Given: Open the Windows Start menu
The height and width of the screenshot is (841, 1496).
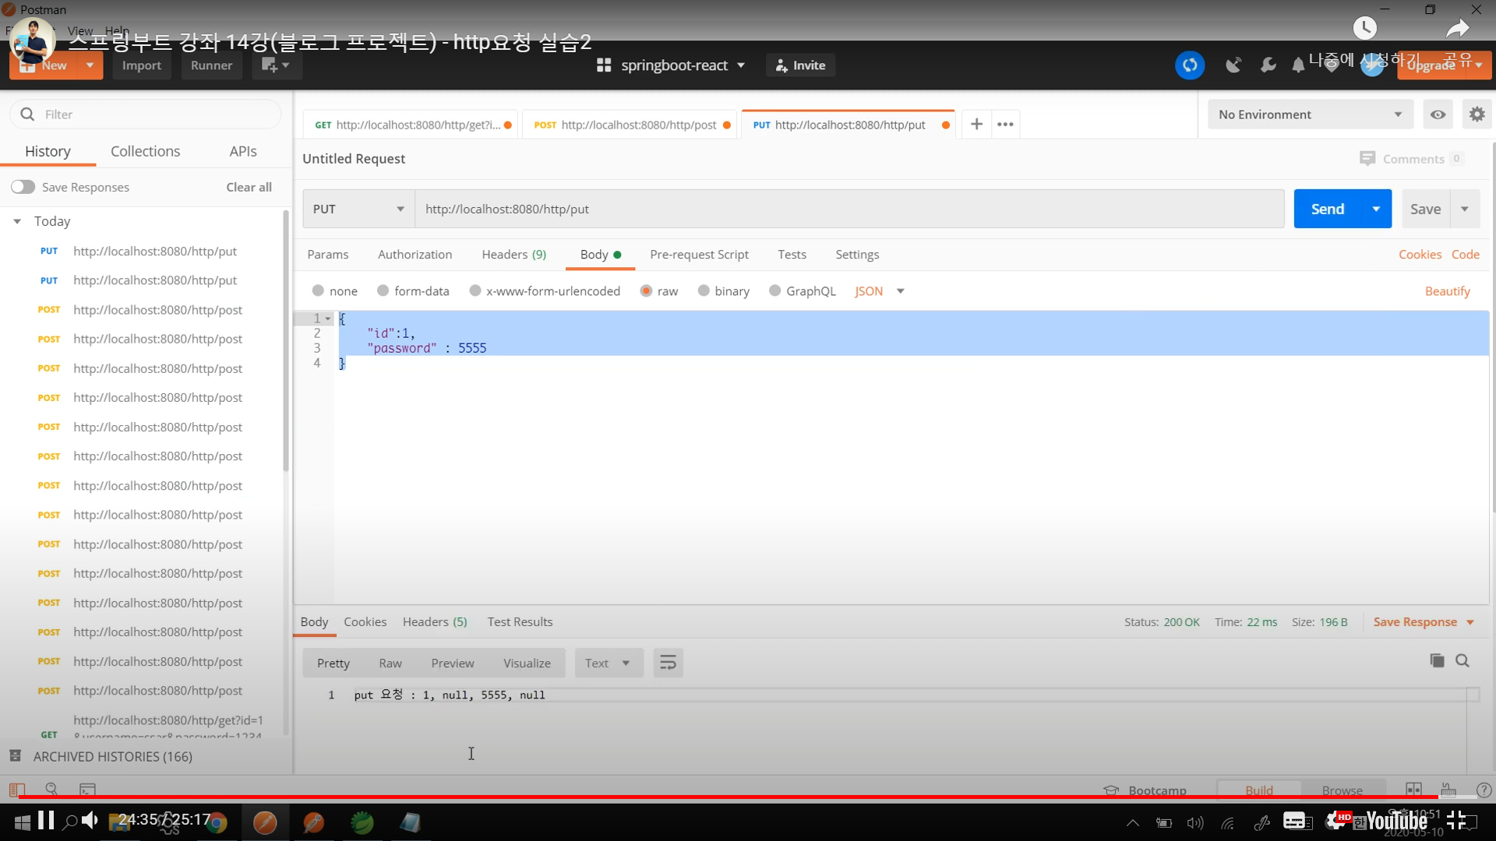Looking at the screenshot, I should coord(22,822).
